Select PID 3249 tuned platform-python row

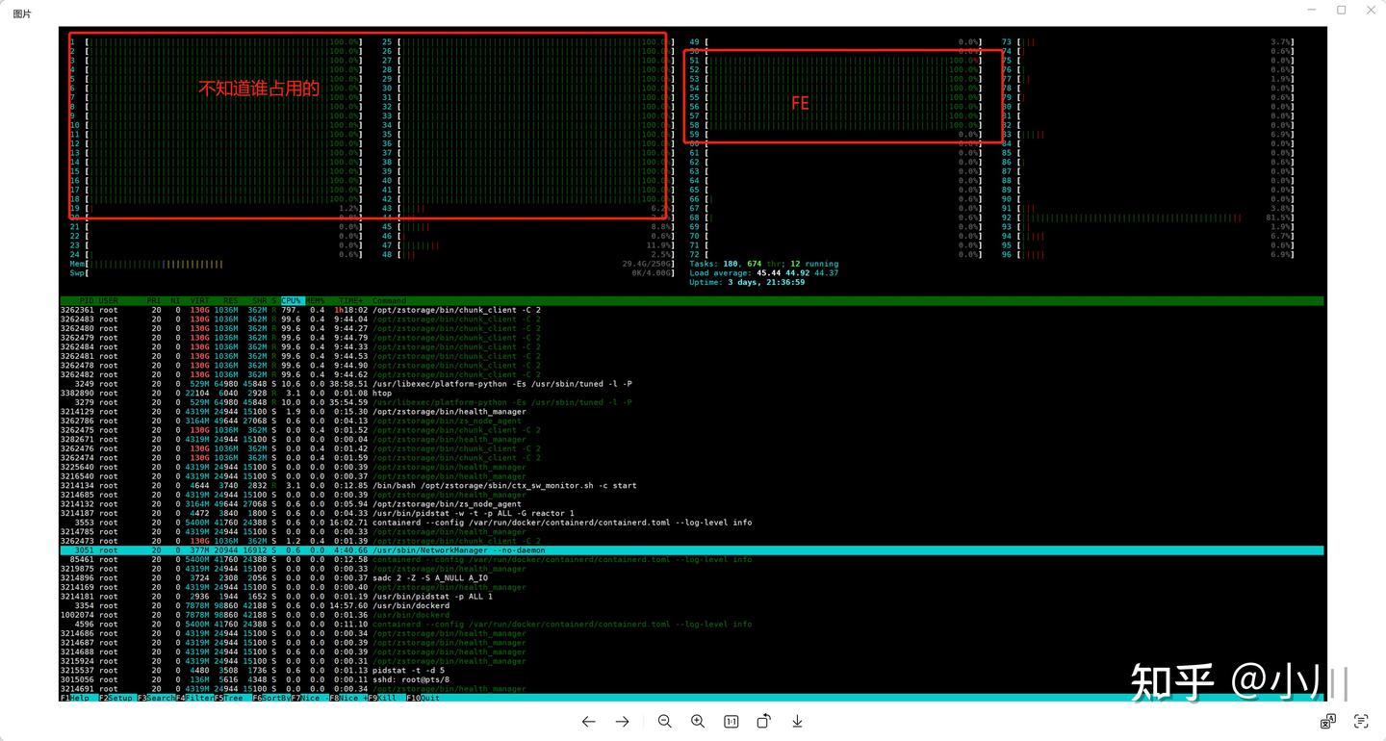pos(691,384)
